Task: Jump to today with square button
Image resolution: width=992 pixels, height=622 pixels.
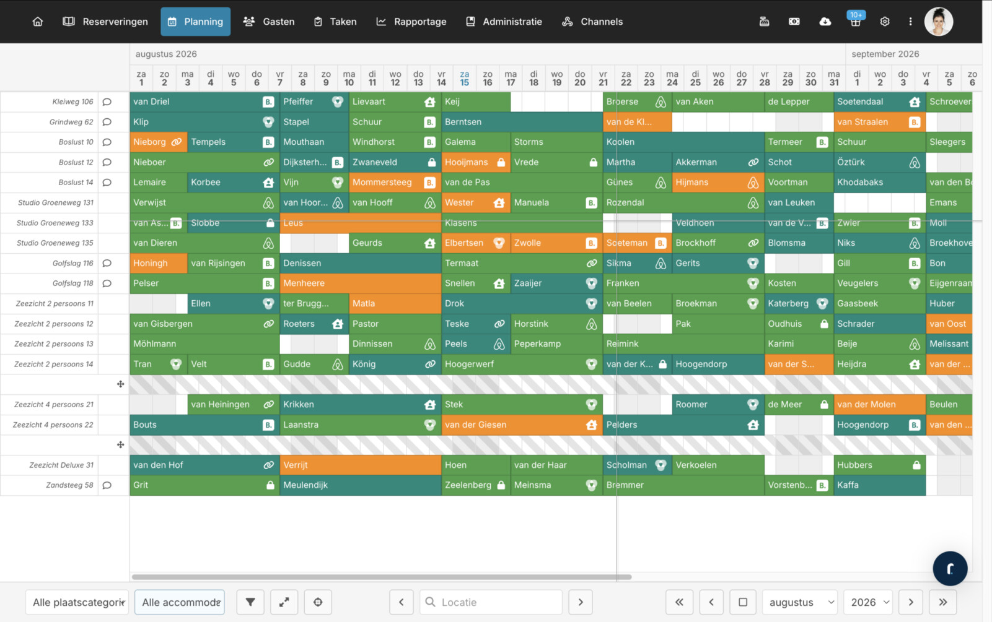Action: (x=742, y=602)
